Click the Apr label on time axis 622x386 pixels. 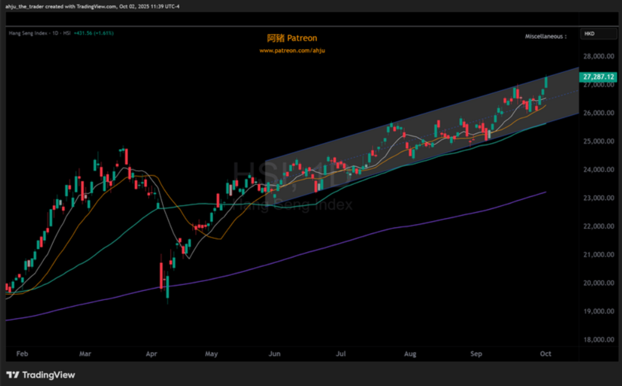[151, 354]
